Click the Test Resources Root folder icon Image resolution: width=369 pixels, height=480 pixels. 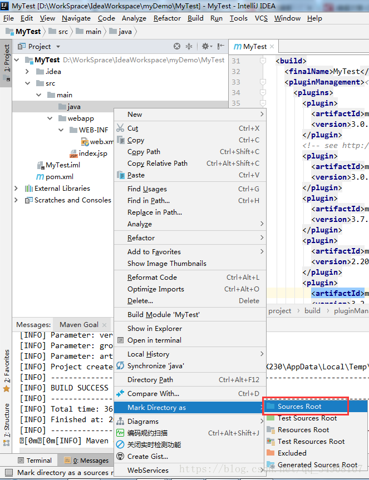pos(270,441)
